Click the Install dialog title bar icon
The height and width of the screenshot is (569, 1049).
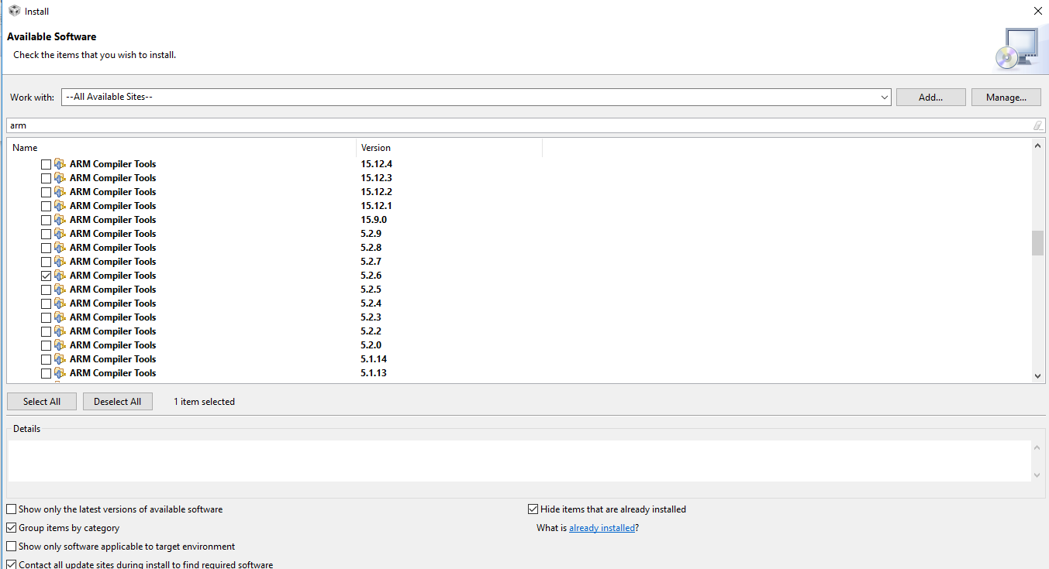[14, 11]
